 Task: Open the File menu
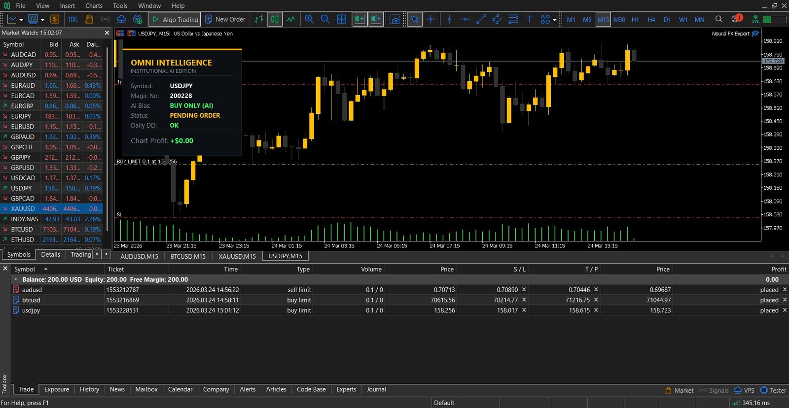[21, 5]
